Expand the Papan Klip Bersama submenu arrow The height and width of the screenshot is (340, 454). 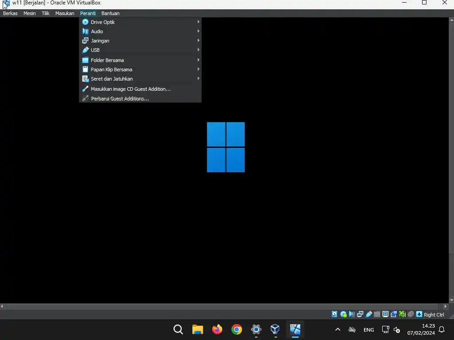(198, 69)
